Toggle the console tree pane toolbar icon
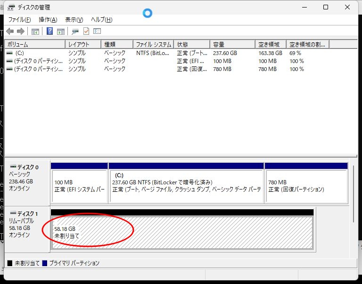 tap(35, 32)
